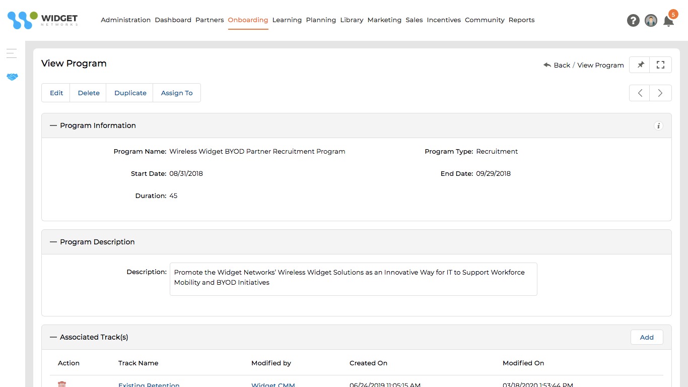Click the Created On column header

pos(368,363)
